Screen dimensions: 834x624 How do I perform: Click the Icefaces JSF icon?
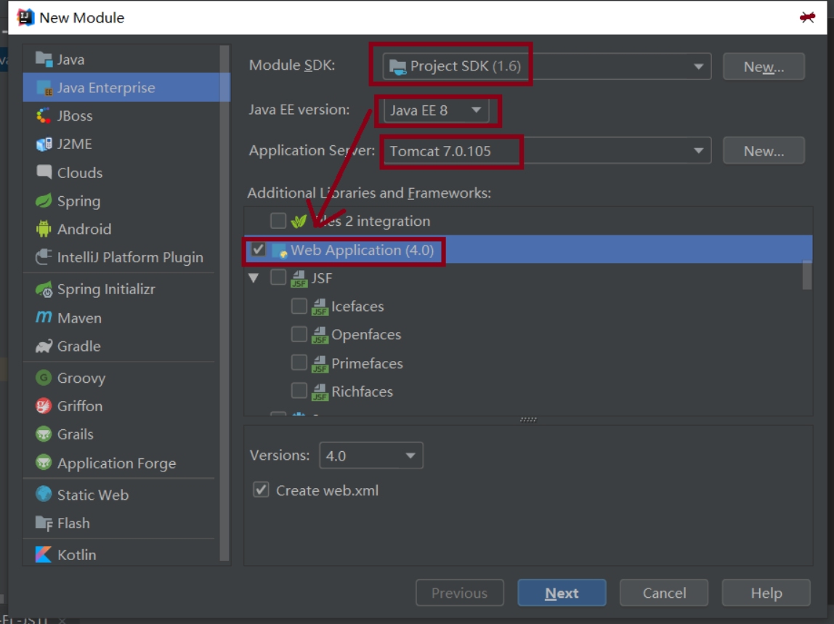320,307
